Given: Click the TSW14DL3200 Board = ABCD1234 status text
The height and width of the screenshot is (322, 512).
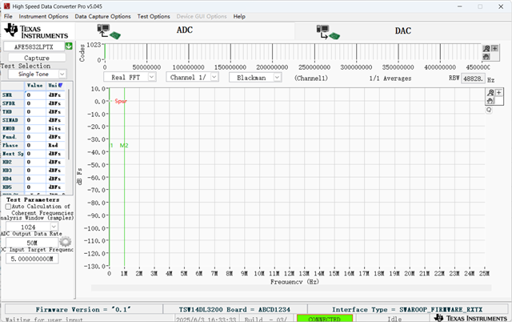Looking at the screenshot, I should click(x=234, y=309).
